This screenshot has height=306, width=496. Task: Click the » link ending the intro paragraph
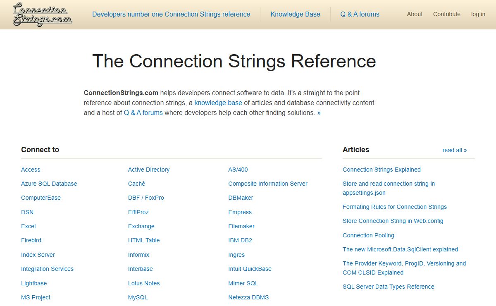point(319,112)
